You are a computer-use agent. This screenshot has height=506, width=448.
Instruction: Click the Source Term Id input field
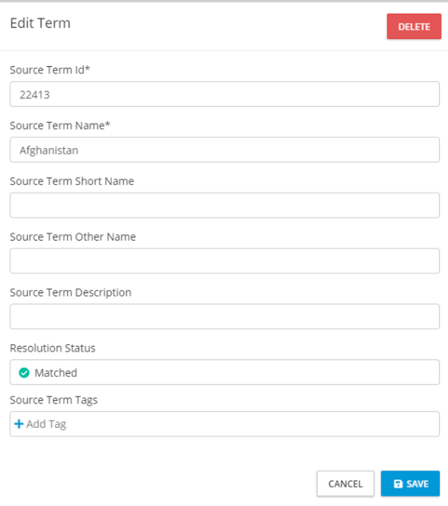pyautogui.click(x=225, y=94)
